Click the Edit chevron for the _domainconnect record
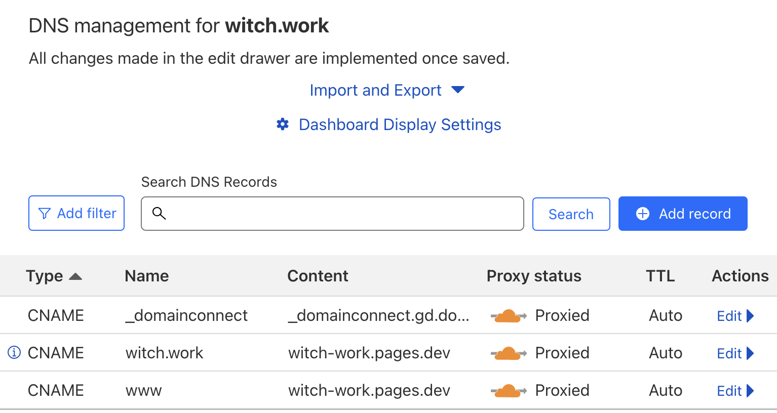Screen dimensions: 777x413 click(x=751, y=315)
